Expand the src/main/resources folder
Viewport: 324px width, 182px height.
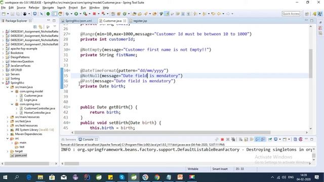click(8, 117)
